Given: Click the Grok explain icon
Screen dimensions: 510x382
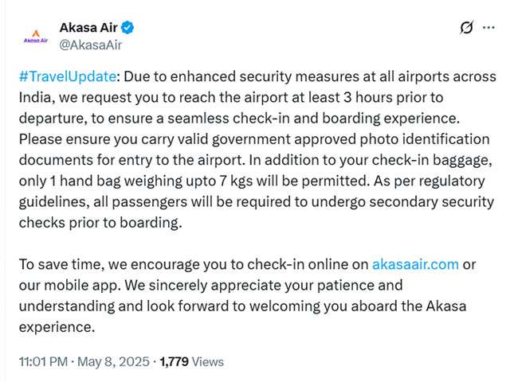Looking at the screenshot, I should [467, 28].
